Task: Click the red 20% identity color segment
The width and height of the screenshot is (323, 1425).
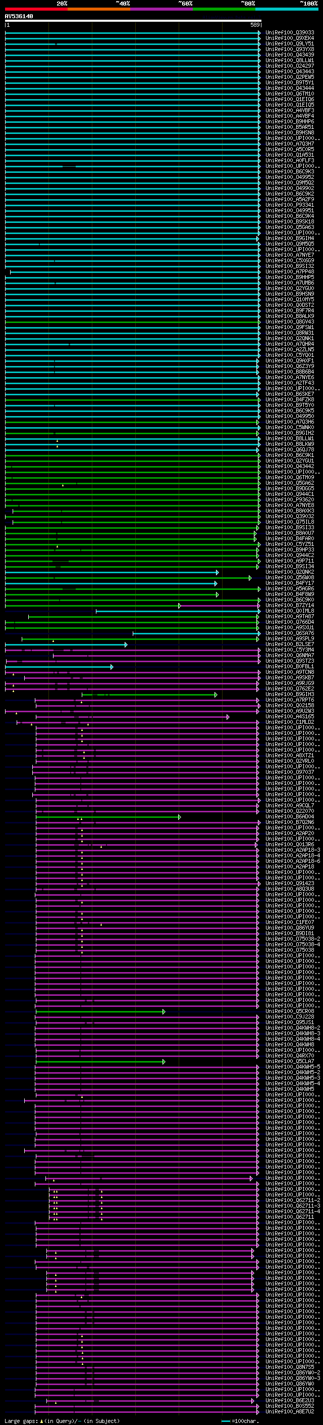Action: point(36,9)
